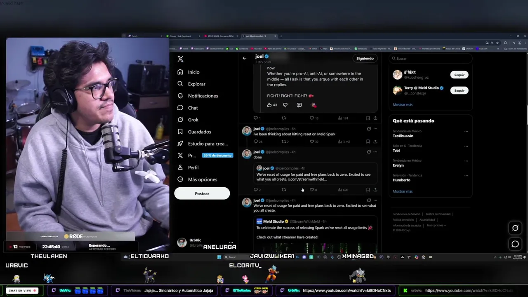Repost the 'done' post
Image resolution: width=528 pixels, height=297 pixels.
pyautogui.click(x=283, y=190)
